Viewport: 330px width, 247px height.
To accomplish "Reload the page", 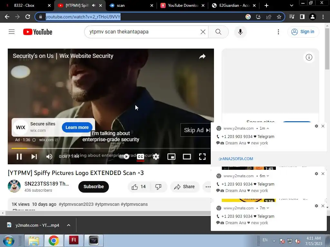I will coord(28,17).
